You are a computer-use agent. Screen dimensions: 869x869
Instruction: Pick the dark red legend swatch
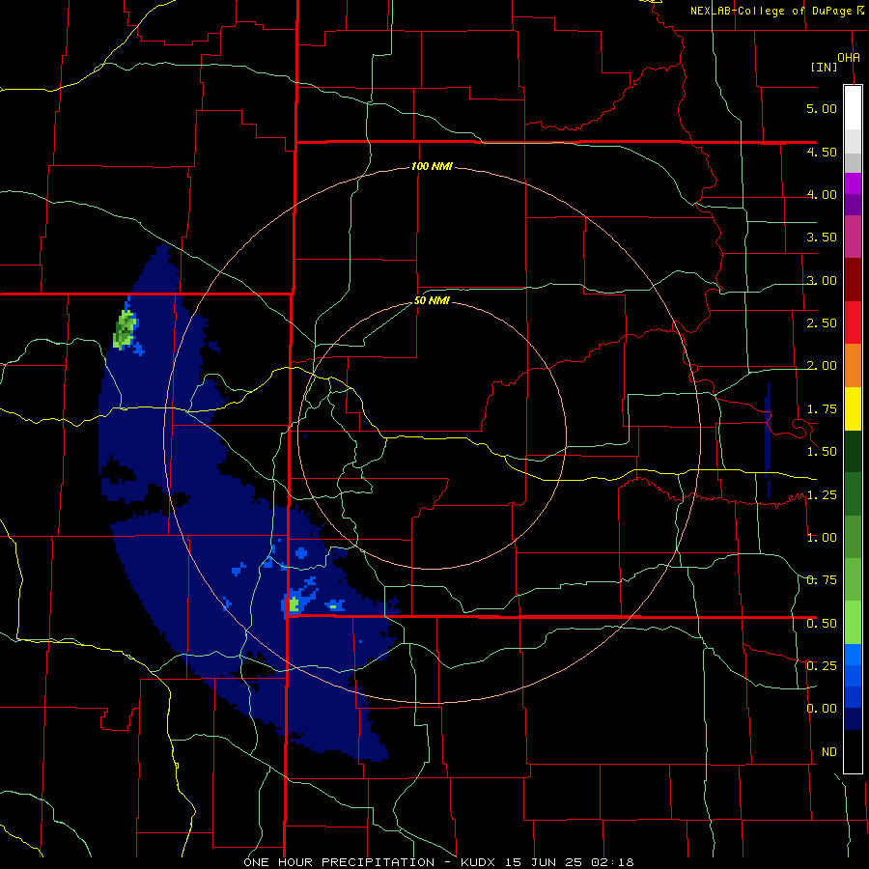853,280
